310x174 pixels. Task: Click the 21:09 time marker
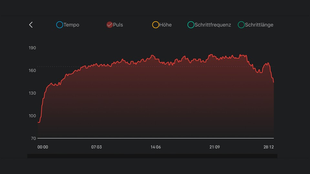point(214,147)
